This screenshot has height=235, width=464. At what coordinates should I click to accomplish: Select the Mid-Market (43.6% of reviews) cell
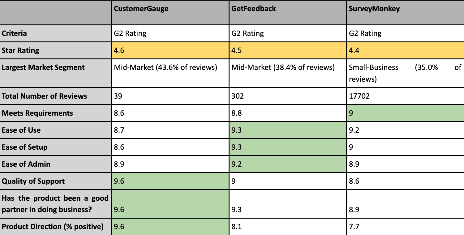[x=165, y=67]
